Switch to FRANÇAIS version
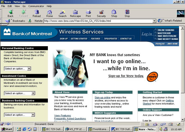 pyautogui.click(x=160, y=44)
